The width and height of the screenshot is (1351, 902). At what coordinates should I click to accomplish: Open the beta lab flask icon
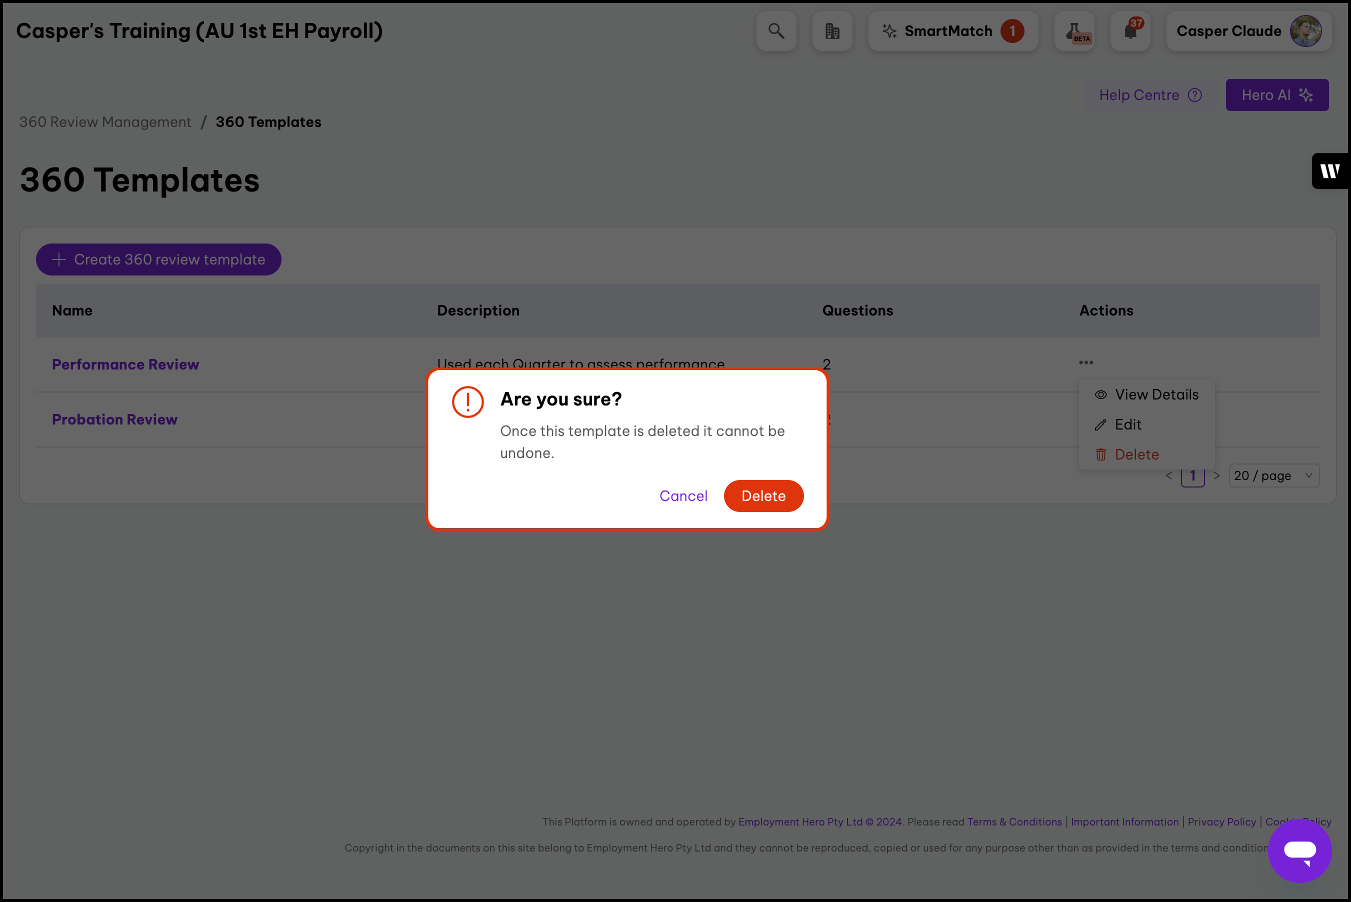[1074, 31]
